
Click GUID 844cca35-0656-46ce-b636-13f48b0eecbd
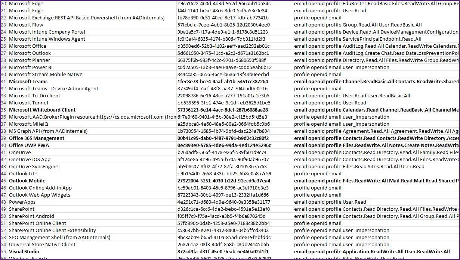point(235,75)
